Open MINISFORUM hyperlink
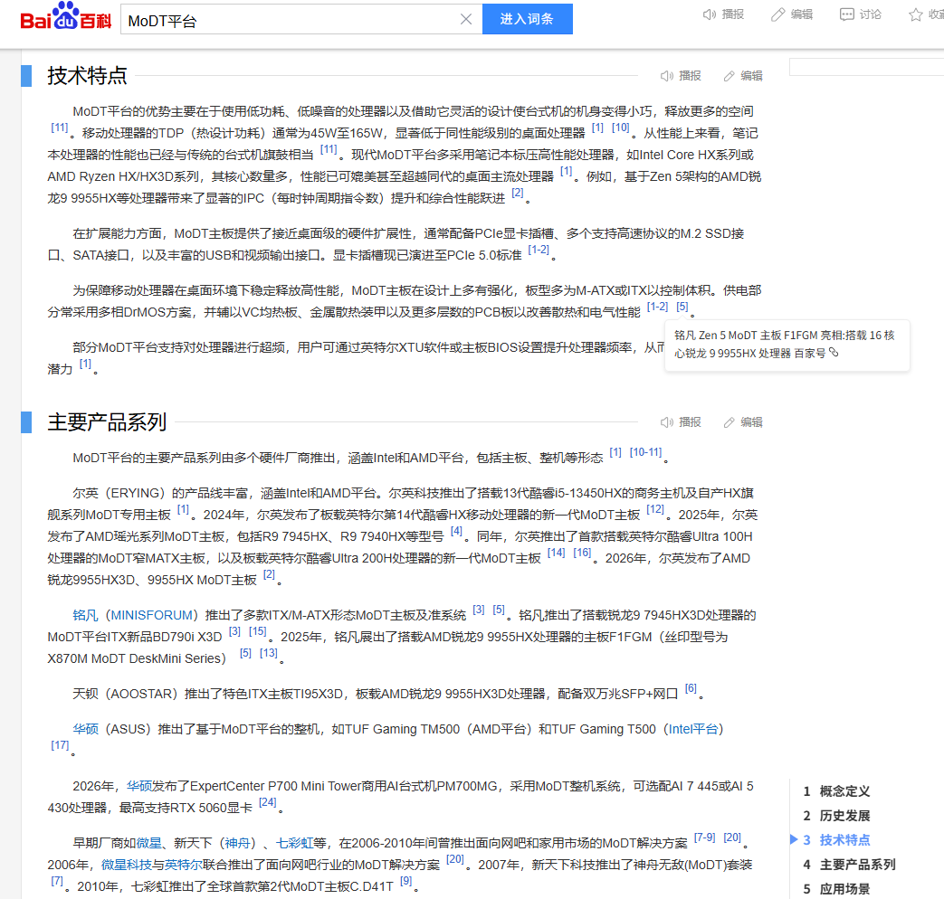944x899 pixels. [151, 615]
